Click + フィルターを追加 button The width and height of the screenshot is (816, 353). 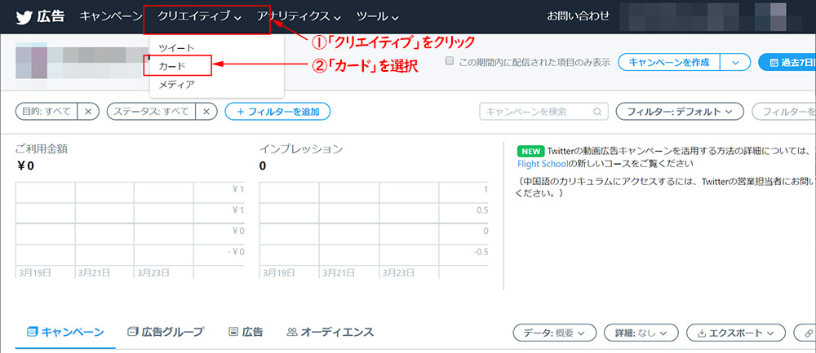click(x=277, y=111)
